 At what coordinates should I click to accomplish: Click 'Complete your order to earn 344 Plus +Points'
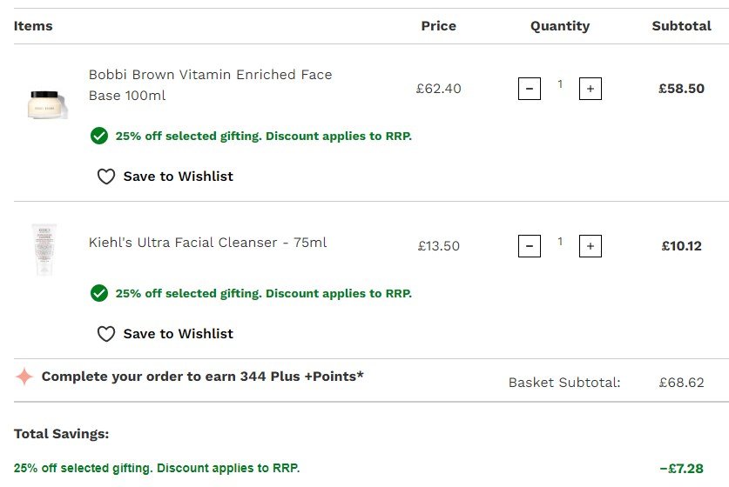pos(202,377)
